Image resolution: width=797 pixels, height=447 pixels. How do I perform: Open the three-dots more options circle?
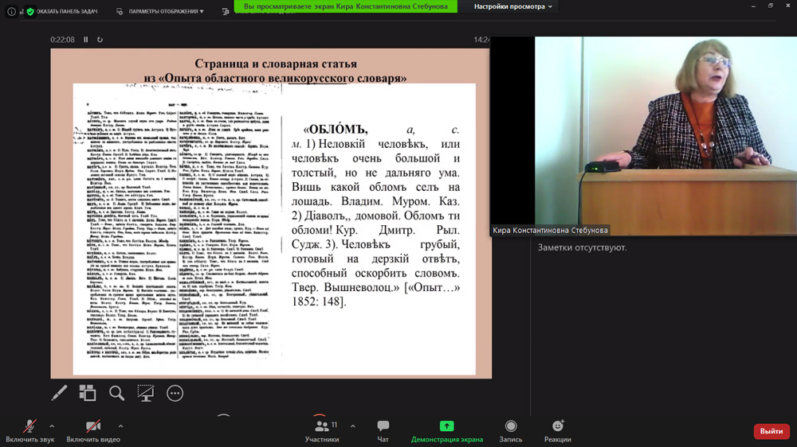click(x=175, y=393)
